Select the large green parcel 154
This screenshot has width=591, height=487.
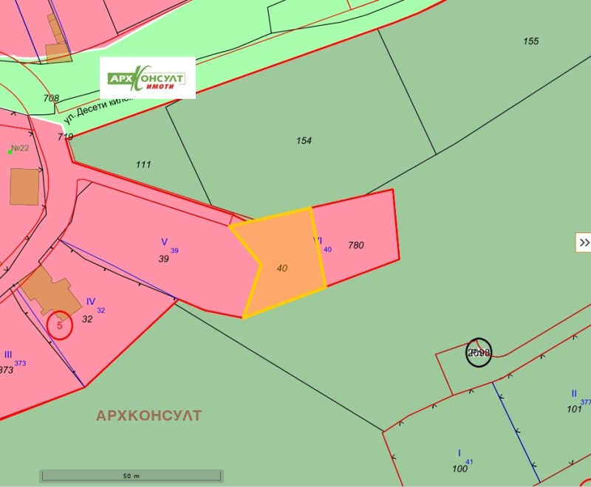[x=304, y=141]
